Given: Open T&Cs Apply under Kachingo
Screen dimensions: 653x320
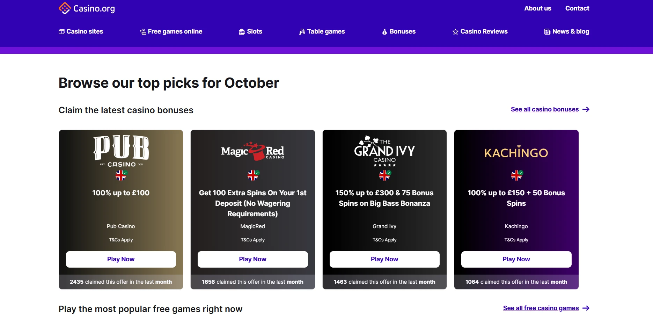Looking at the screenshot, I should [516, 240].
